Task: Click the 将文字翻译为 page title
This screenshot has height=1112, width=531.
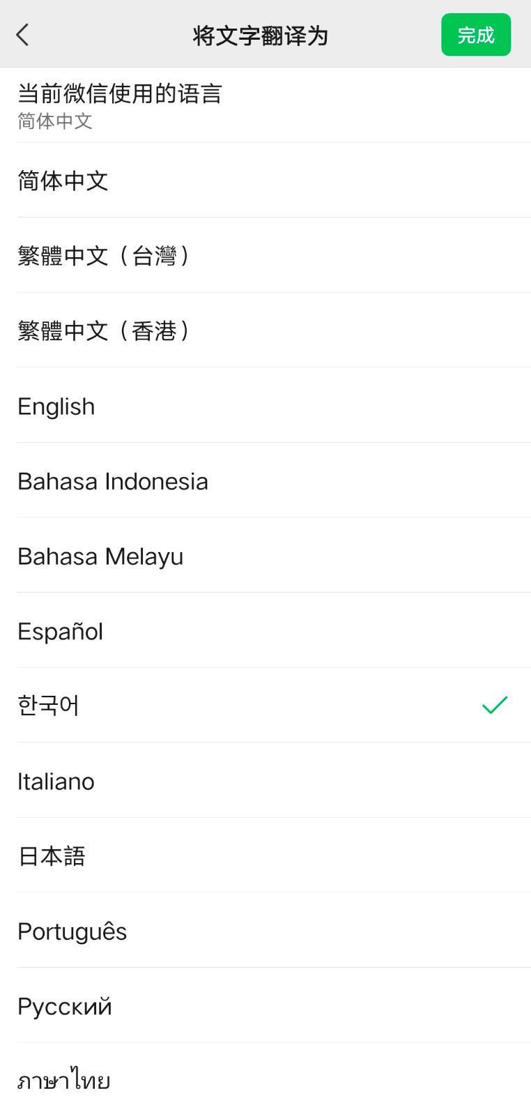Action: click(x=260, y=36)
